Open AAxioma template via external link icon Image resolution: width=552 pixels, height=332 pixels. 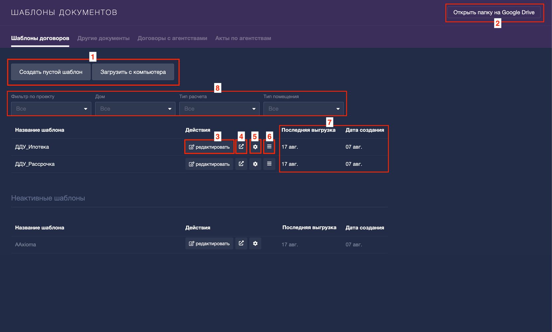pos(241,243)
